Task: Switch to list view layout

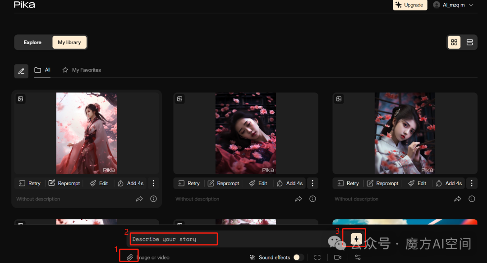Action: 469,42
